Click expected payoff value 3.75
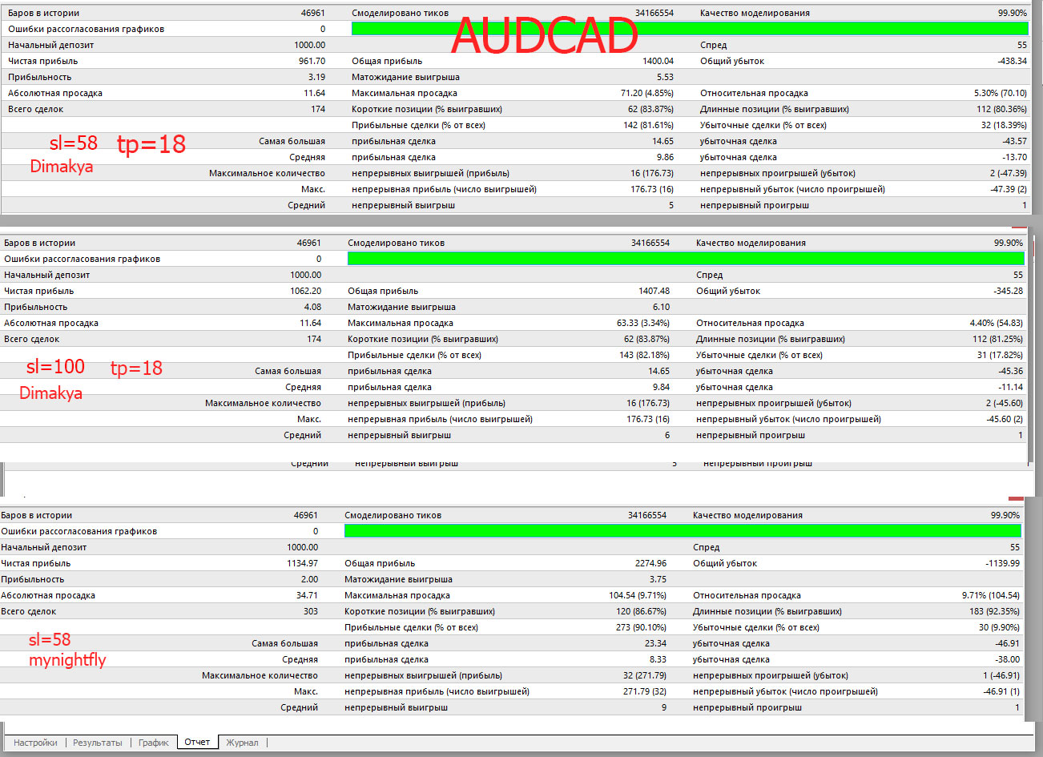This screenshot has height=757, width=1043. coord(658,579)
